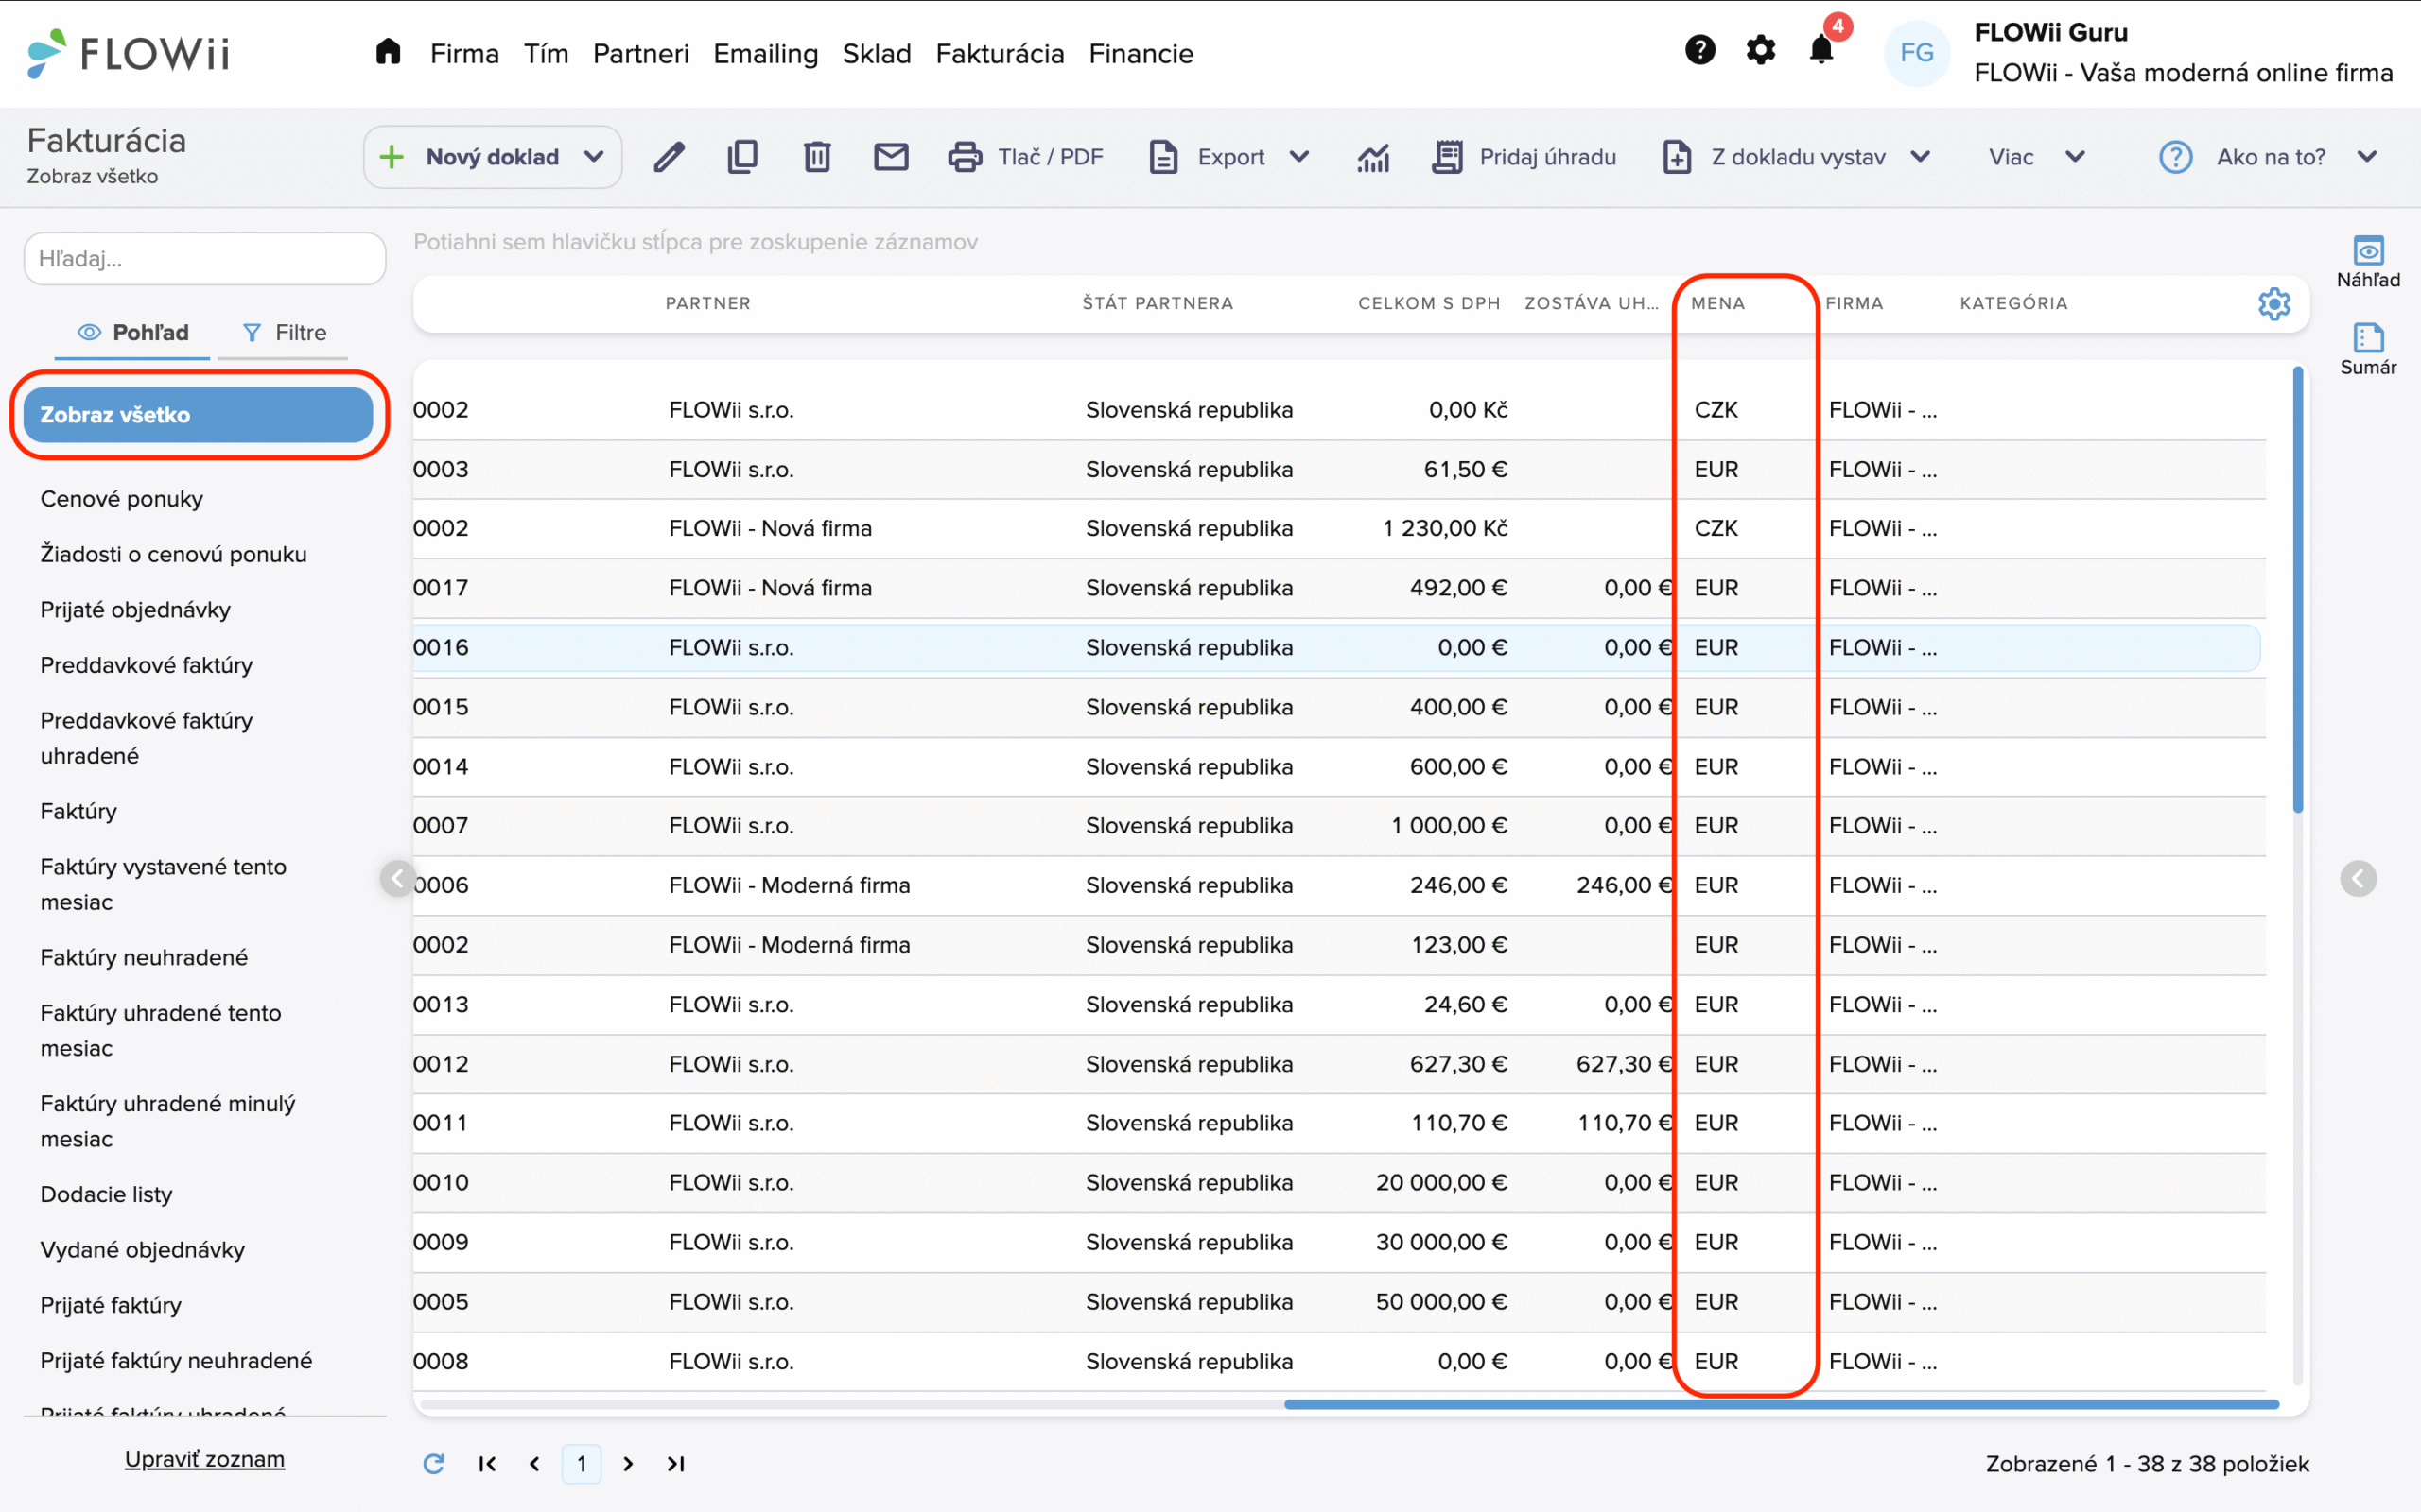This screenshot has height=1512, width=2421.
Task: Go to previous page arrow
Action: [534, 1463]
